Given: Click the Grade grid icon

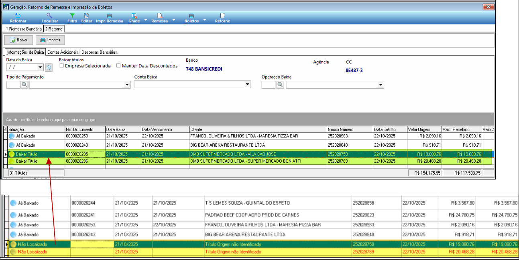Looking at the screenshot, I should (134, 16).
